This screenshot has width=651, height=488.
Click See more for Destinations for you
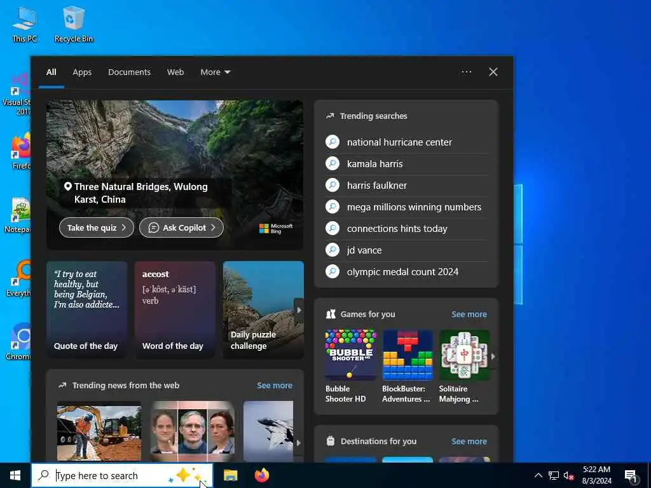tap(469, 442)
